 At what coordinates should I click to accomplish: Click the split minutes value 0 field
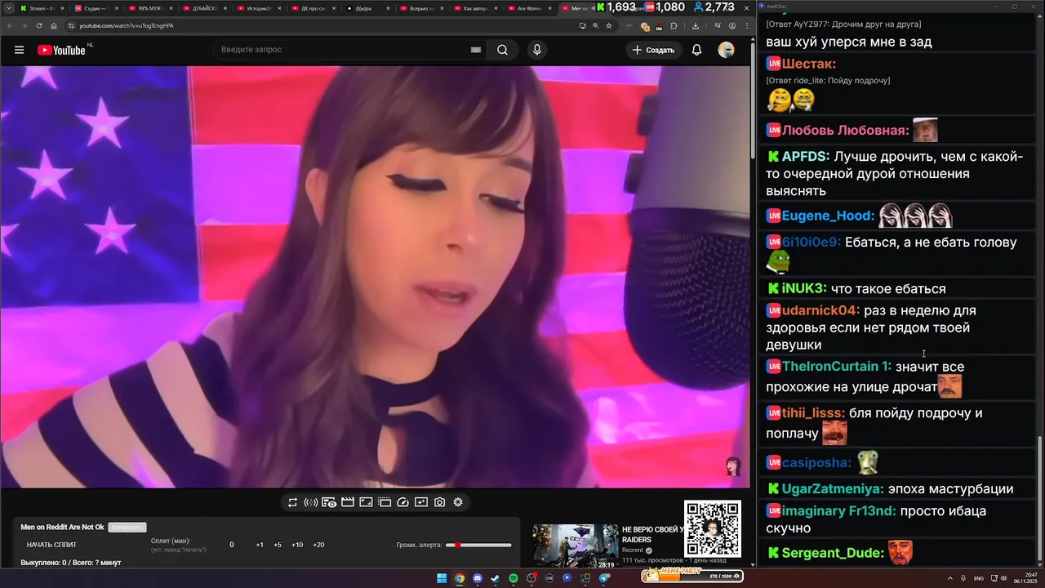232,545
